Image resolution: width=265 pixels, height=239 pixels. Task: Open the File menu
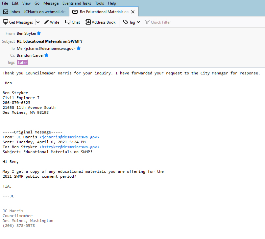pos(5,3)
